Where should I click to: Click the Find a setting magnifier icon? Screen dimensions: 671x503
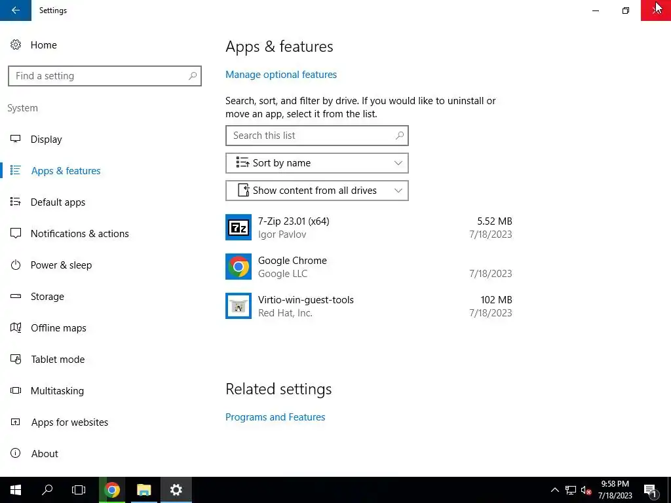click(193, 76)
